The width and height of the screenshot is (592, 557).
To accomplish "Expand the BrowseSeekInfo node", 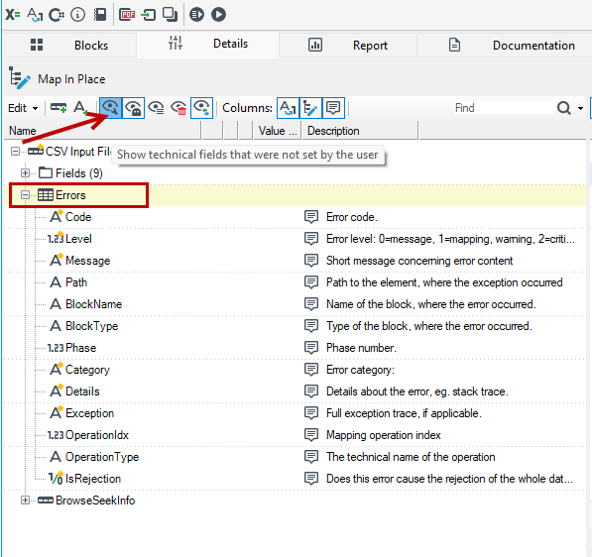I will coord(25,501).
